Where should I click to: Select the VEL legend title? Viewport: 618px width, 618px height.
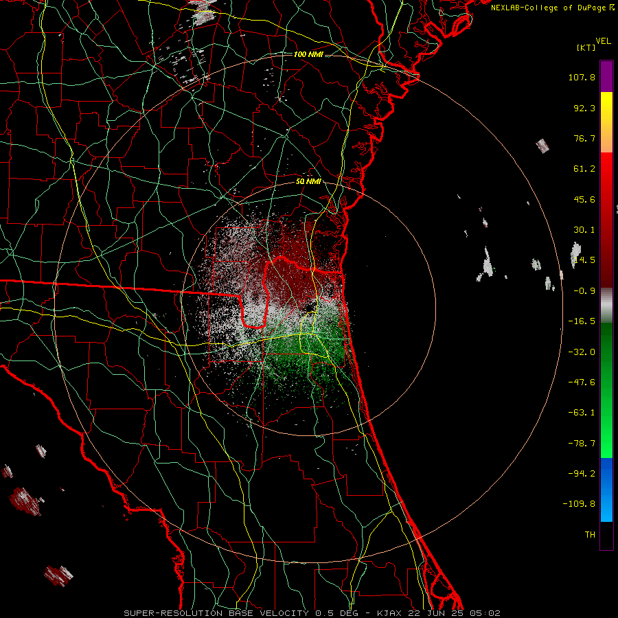point(603,41)
